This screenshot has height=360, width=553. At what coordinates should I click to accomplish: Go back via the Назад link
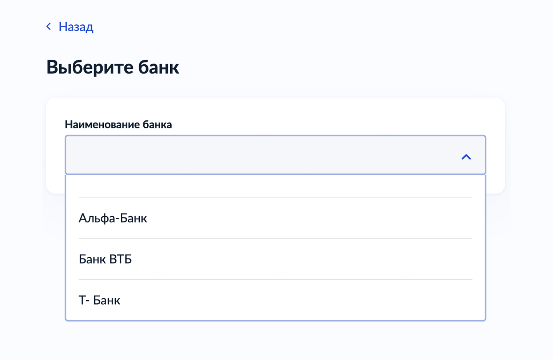pos(76,27)
